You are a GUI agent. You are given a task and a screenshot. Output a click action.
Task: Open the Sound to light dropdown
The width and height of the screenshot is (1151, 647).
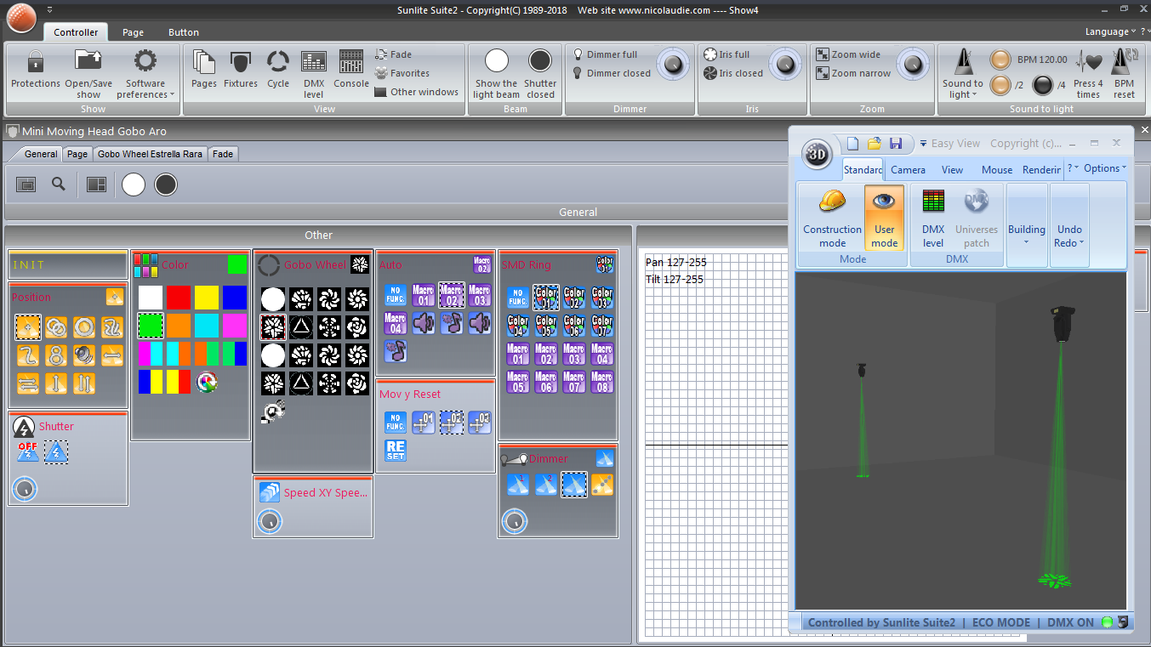pyautogui.click(x=963, y=73)
